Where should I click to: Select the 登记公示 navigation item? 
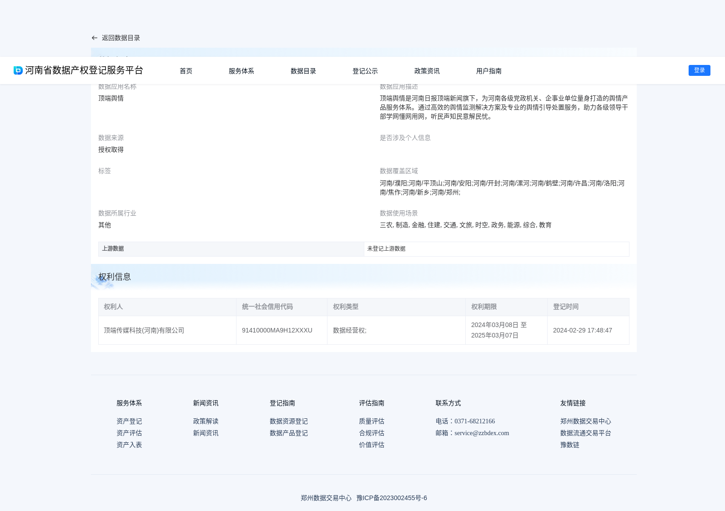tap(365, 71)
